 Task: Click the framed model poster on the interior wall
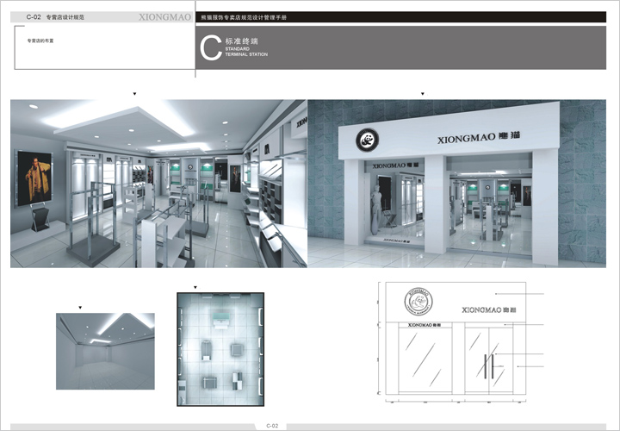tap(34, 178)
